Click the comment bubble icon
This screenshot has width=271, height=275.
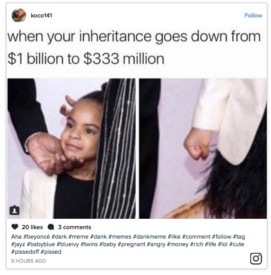click(51, 227)
